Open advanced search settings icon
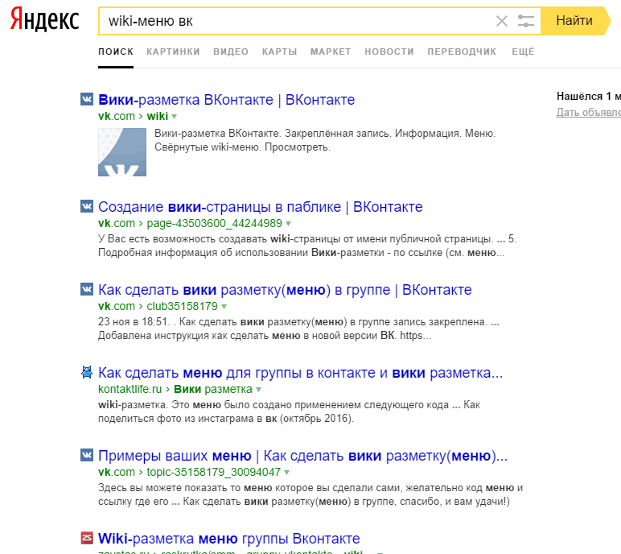Viewport: 621px width, 554px height. tap(525, 21)
